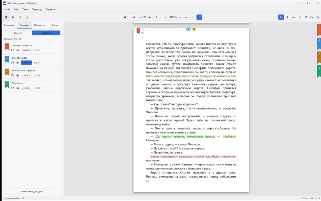
Task: Select the ellipse drawing tool
Action: [x=312, y=17]
